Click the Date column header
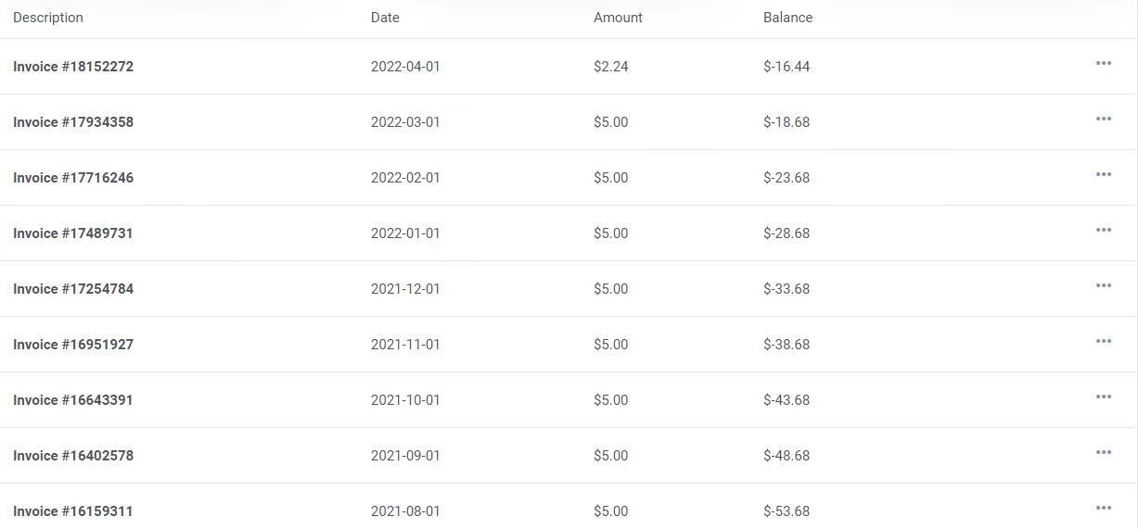1139x529 pixels. (385, 18)
